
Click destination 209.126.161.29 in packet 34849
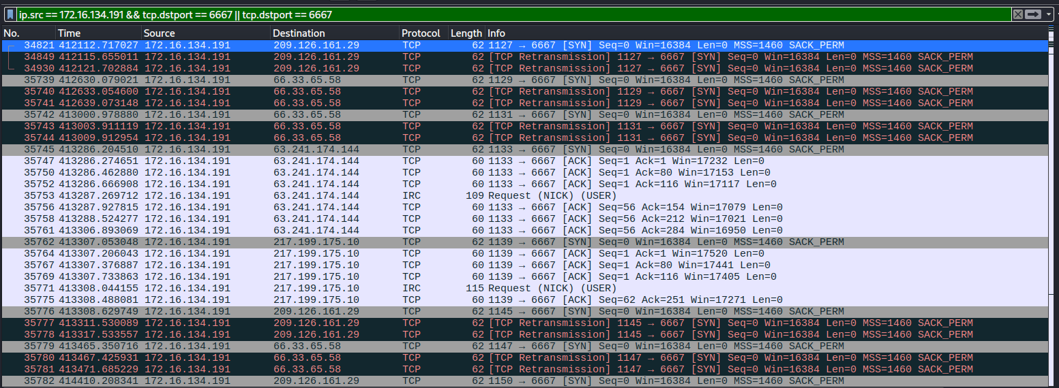pyautogui.click(x=316, y=56)
